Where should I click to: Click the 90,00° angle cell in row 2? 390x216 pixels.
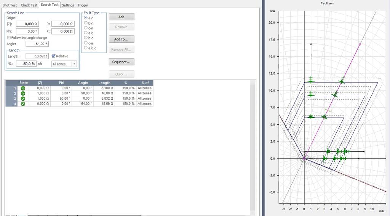[83, 93]
